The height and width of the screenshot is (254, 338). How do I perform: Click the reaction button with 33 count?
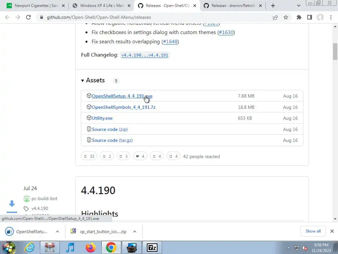point(89,156)
